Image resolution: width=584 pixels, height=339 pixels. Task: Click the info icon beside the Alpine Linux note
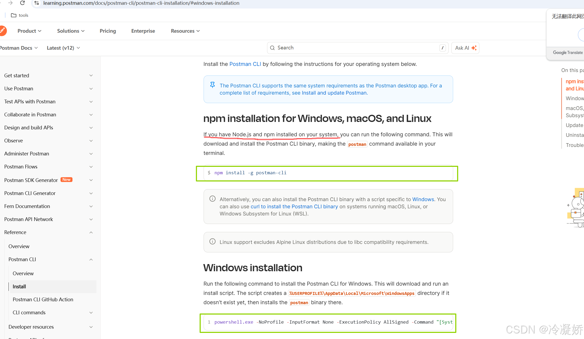click(x=212, y=241)
